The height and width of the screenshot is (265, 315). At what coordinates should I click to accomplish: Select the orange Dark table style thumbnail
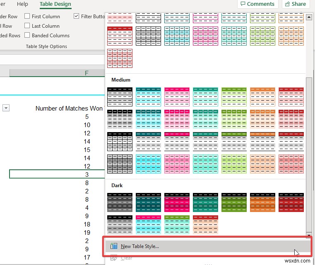tap(262, 202)
